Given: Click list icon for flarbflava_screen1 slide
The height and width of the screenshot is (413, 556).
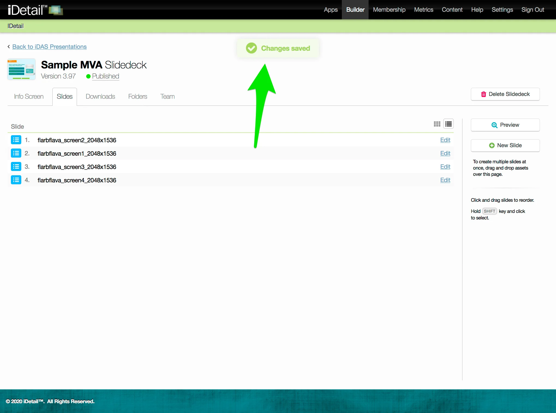Looking at the screenshot, I should 16,153.
